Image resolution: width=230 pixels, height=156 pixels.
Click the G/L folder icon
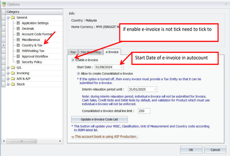coord(13,68)
